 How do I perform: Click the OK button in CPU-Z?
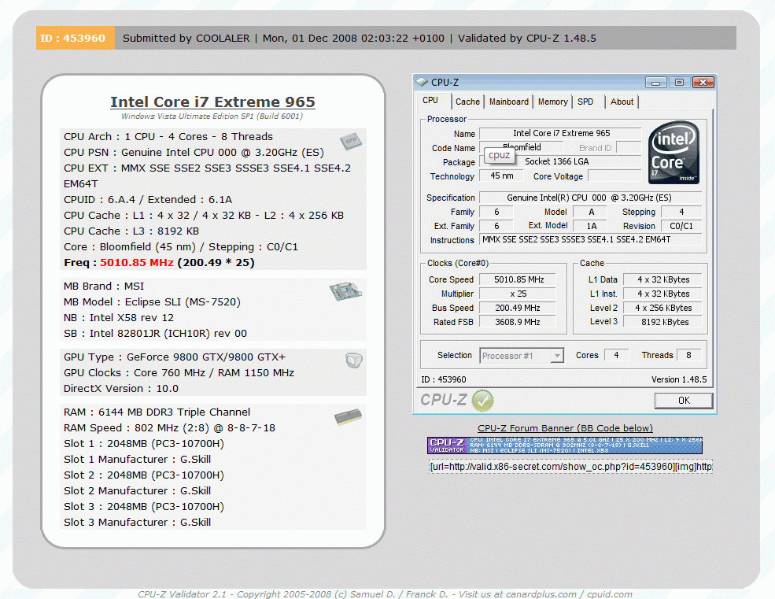684,400
